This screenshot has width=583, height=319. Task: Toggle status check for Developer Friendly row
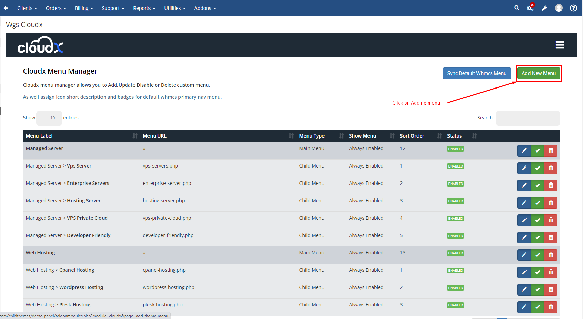point(537,238)
